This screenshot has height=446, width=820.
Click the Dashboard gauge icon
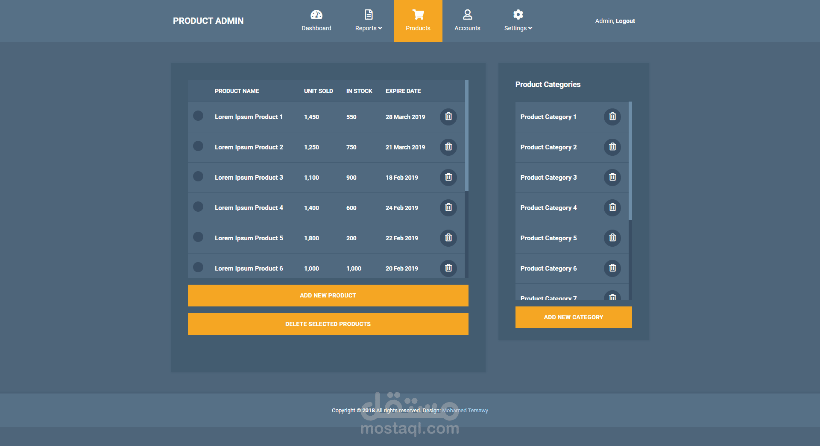pos(316,15)
